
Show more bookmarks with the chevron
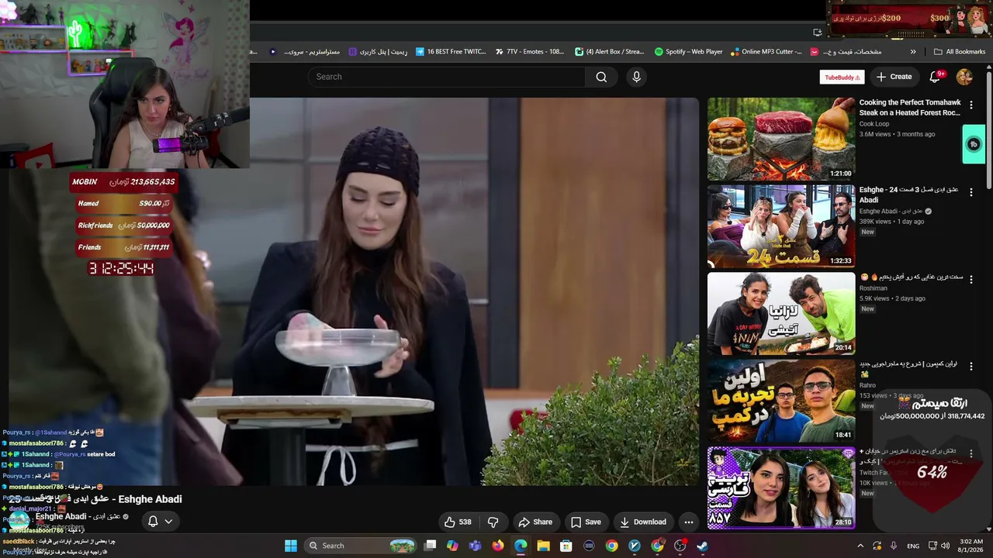point(913,52)
